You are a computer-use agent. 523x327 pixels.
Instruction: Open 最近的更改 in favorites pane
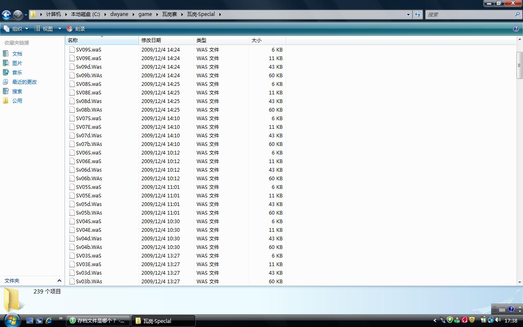click(24, 82)
